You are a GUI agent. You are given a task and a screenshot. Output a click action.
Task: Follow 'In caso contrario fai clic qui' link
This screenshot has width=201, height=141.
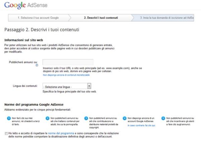tap(141, 126)
